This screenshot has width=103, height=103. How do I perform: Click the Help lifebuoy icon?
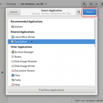[x=13, y=85]
